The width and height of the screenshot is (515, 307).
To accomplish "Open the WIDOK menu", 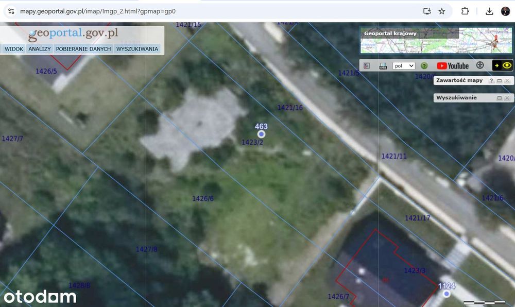I will [x=14, y=49].
